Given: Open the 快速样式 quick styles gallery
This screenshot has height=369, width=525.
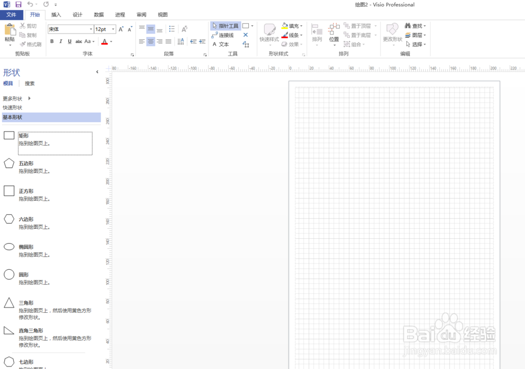Looking at the screenshot, I should click(269, 34).
